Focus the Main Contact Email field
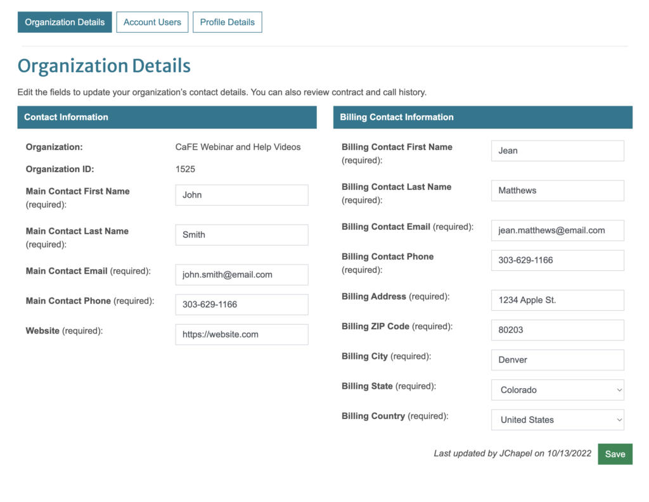Image resolution: width=649 pixels, height=502 pixels. [x=241, y=275]
